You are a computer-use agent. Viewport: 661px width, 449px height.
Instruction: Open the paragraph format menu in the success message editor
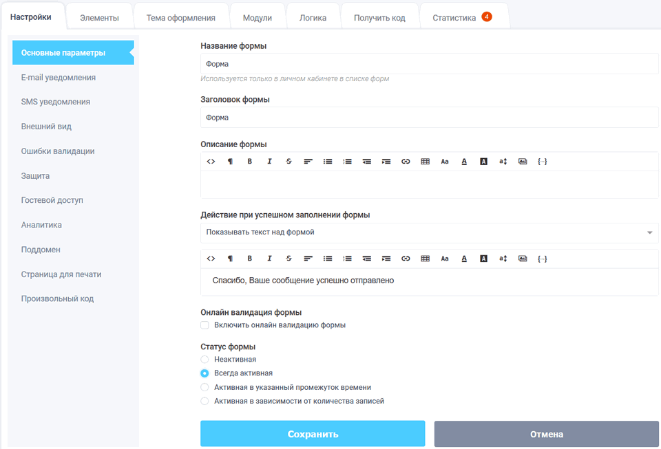pos(230,259)
